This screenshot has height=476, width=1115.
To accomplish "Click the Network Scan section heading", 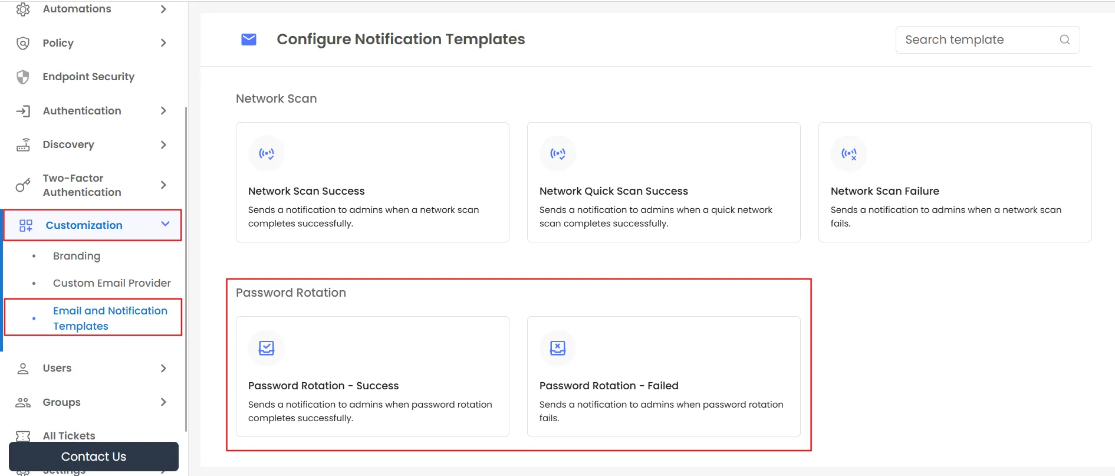I will coord(276,99).
